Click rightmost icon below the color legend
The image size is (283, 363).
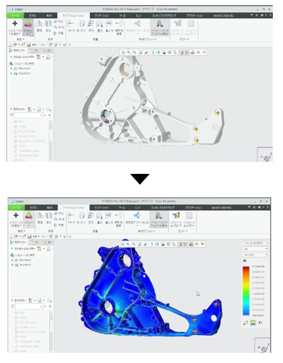[260, 322]
